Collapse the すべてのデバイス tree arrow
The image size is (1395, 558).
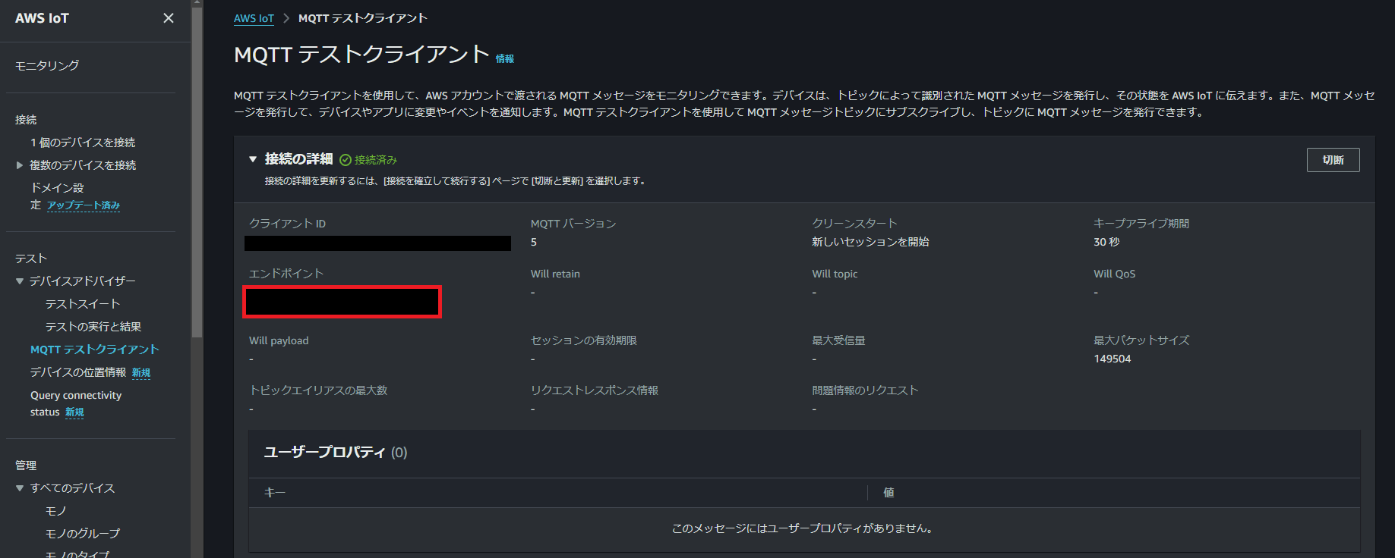pyautogui.click(x=20, y=488)
